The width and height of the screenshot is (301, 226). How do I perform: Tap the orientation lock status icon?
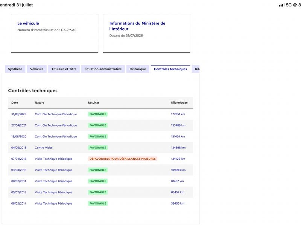295,5
